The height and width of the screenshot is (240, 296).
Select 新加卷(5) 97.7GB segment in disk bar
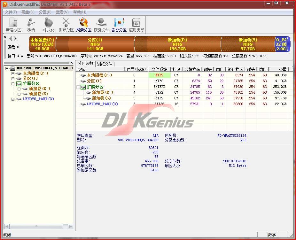248,44
